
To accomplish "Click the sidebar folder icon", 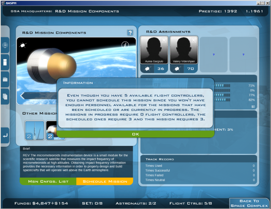I will pos(5,80).
